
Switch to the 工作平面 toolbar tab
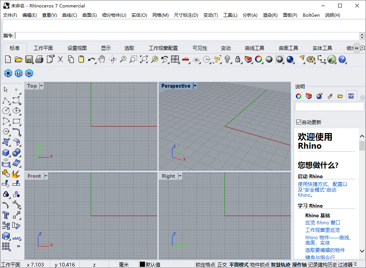tap(43, 48)
